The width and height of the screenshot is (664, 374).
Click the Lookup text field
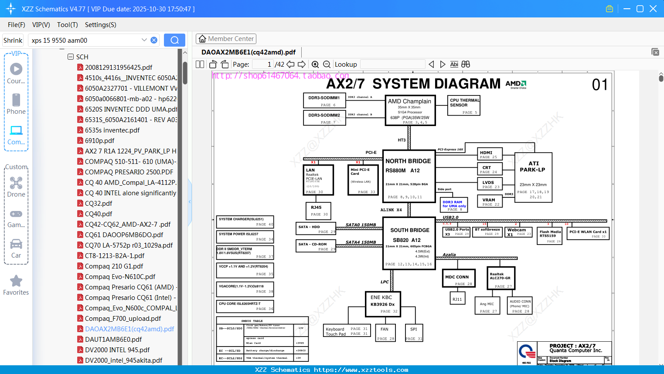393,64
